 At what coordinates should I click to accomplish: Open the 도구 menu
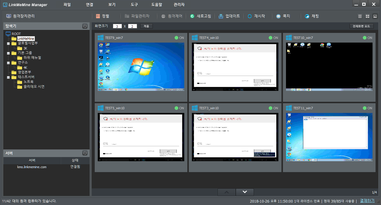[x=134, y=5]
